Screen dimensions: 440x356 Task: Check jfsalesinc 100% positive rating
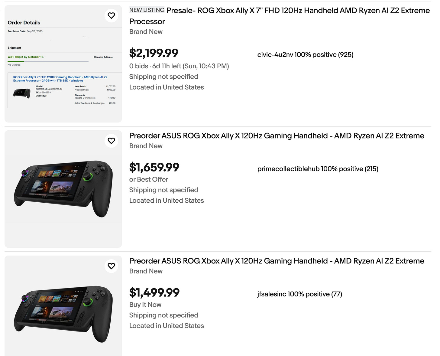[299, 294]
